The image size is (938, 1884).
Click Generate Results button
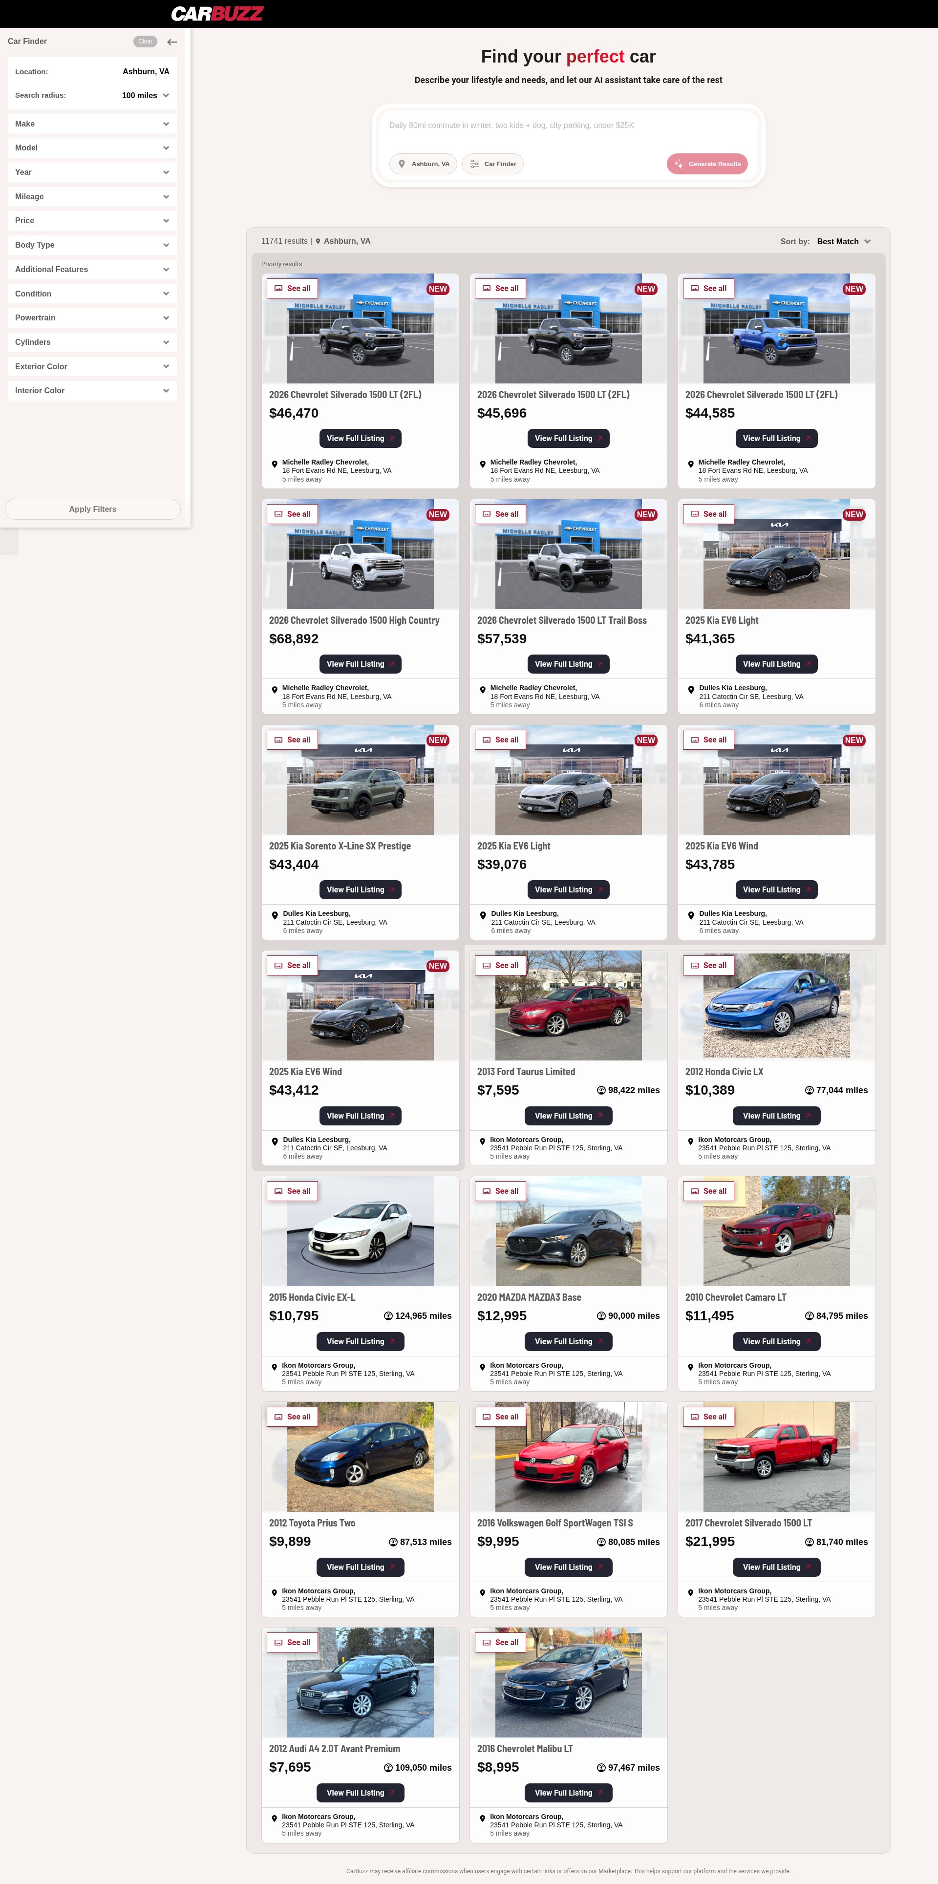pyautogui.click(x=707, y=164)
